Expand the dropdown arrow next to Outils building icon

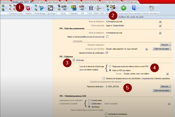[x=68, y=8]
